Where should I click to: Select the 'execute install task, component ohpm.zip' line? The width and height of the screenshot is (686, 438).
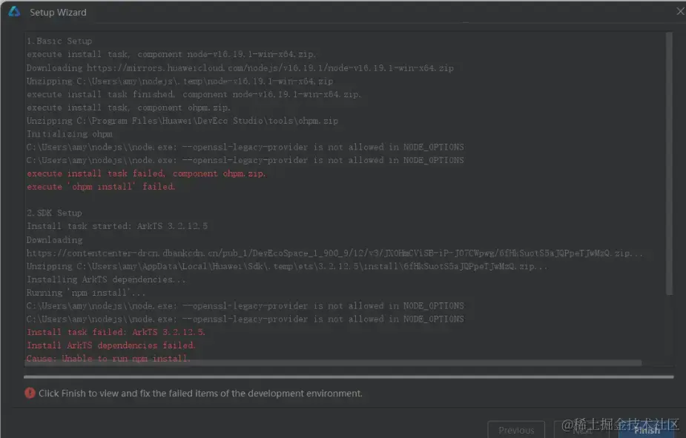click(128, 107)
